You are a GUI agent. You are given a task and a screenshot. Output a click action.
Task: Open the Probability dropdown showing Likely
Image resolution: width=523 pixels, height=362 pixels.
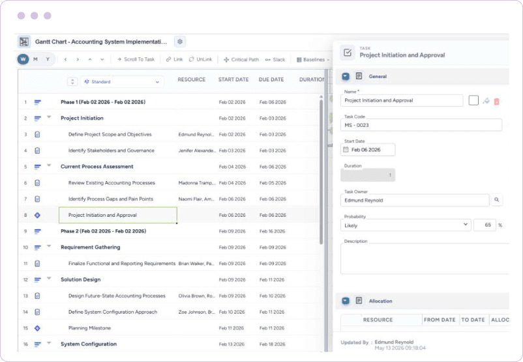(406, 225)
